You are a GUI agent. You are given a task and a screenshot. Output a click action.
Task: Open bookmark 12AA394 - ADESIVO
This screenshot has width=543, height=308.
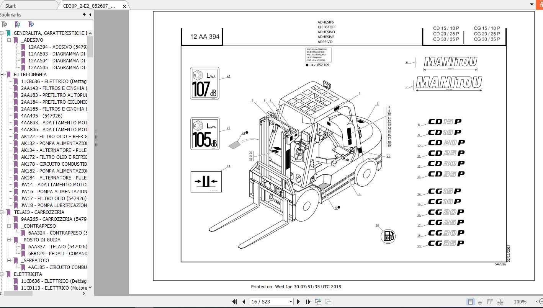[58, 47]
